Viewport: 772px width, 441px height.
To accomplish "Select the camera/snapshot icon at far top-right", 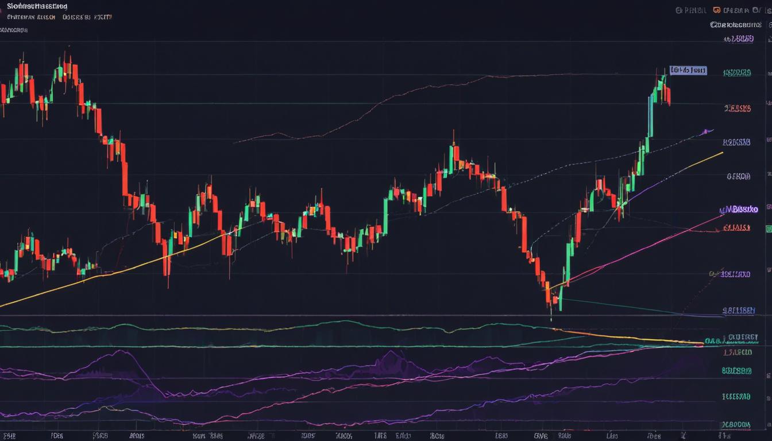I will pyautogui.click(x=756, y=9).
